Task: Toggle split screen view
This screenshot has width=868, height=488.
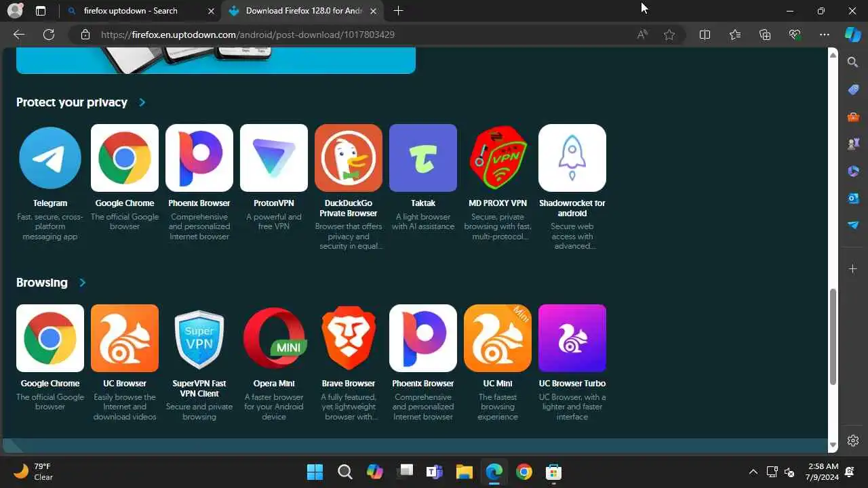Action: [x=705, y=35]
